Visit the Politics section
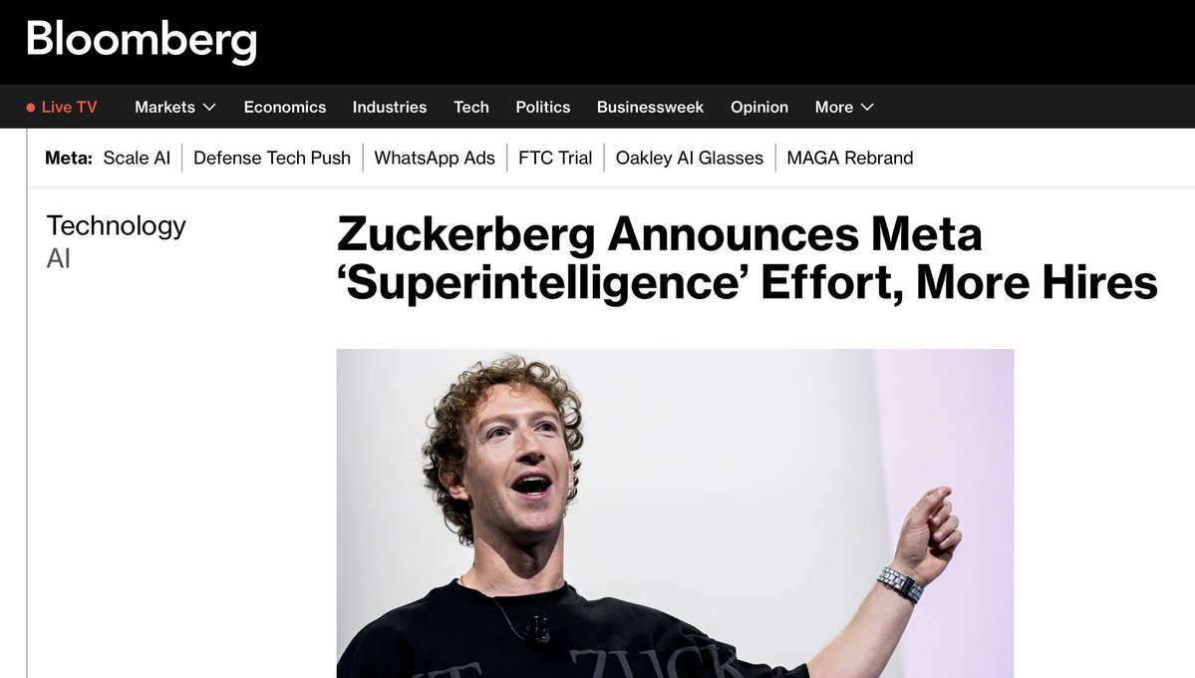This screenshot has height=678, width=1195. click(x=542, y=107)
